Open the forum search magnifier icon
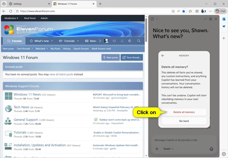Screen dimensions: 228x158 139,41
